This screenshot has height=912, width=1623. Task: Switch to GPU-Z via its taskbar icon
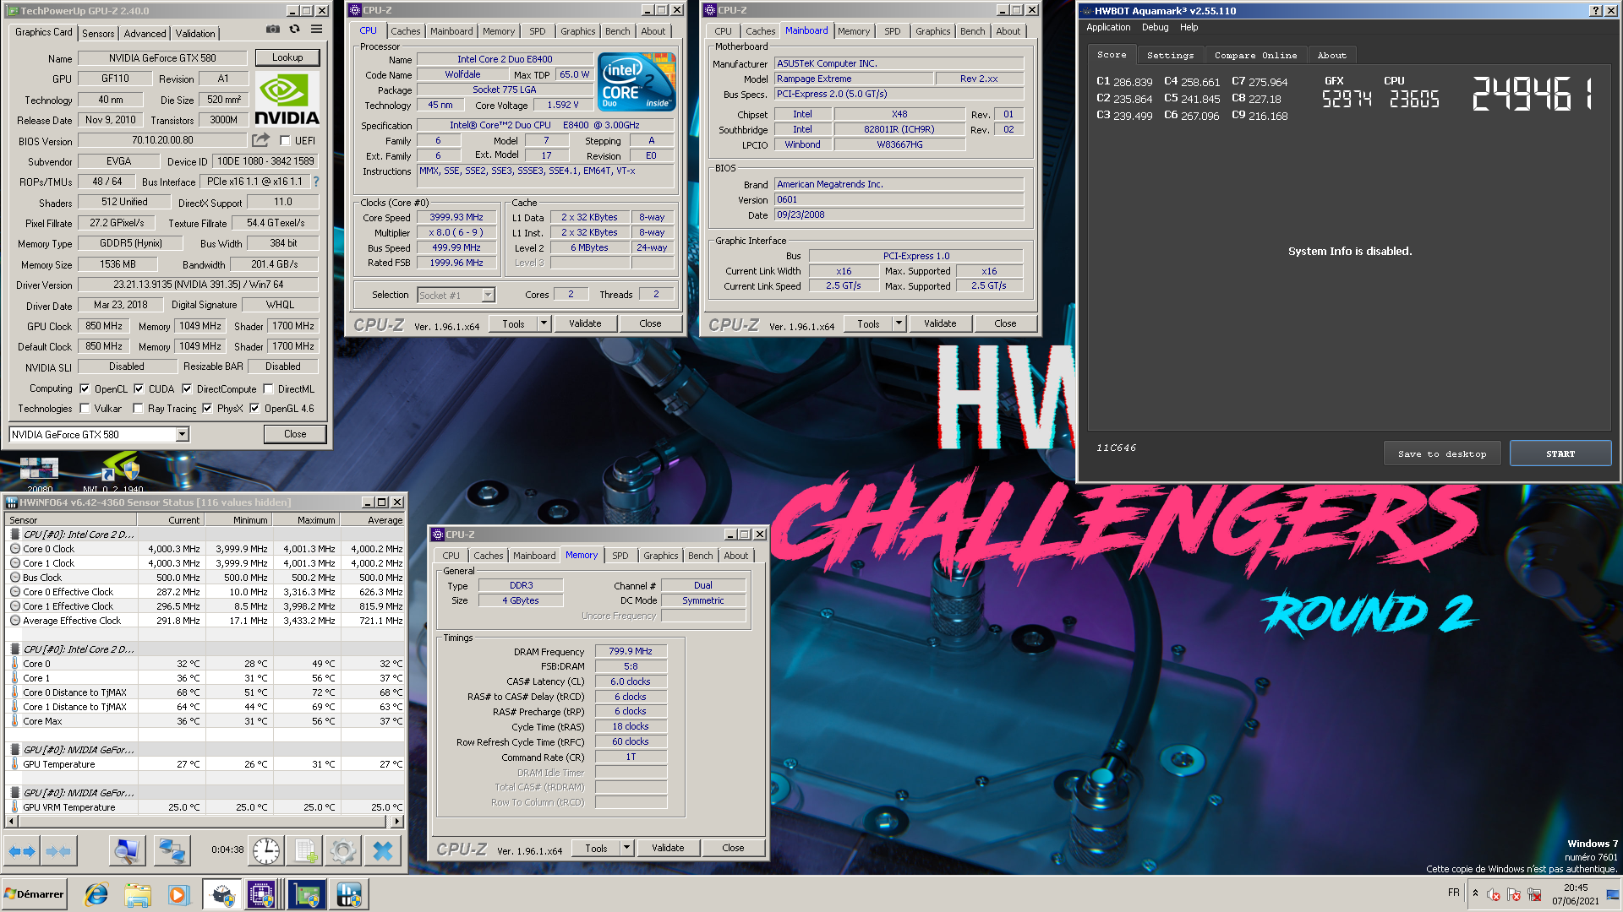click(307, 894)
